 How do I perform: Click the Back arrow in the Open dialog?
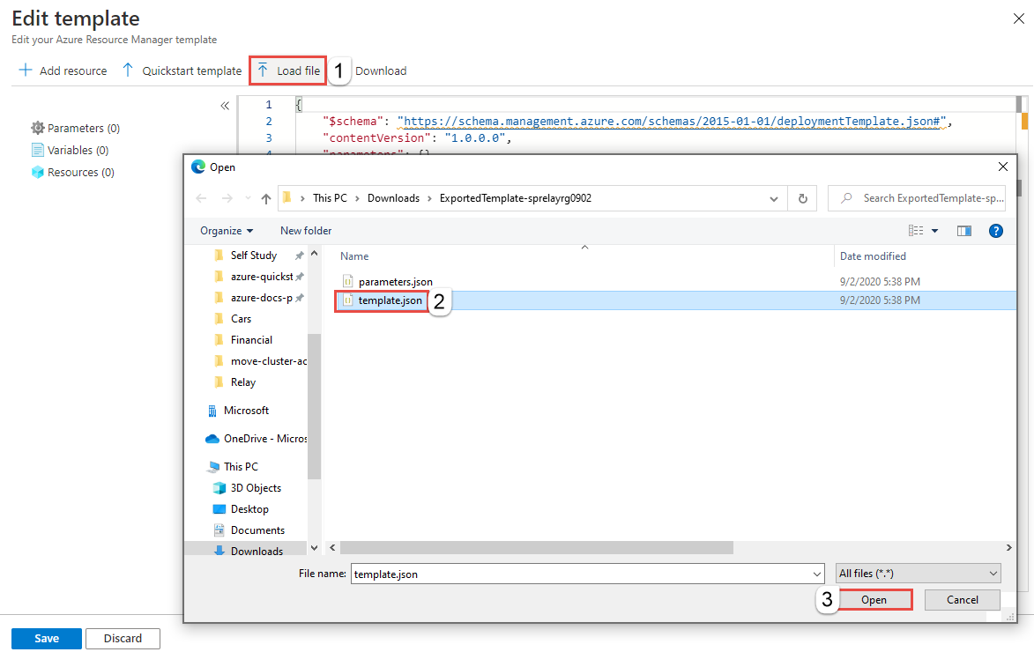(x=201, y=198)
